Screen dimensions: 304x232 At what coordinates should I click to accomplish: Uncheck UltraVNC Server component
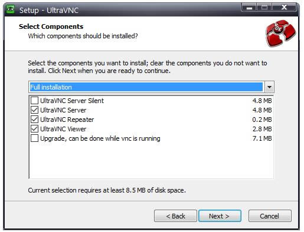tap(34, 110)
